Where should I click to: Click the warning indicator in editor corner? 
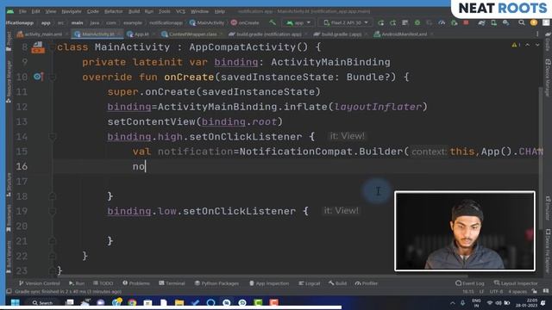pos(516,45)
